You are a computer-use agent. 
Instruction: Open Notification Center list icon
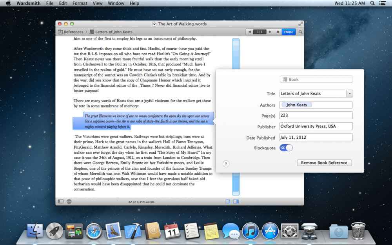point(382,3)
